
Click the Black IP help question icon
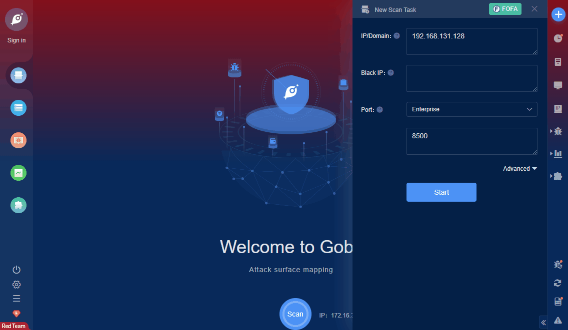[390, 73]
